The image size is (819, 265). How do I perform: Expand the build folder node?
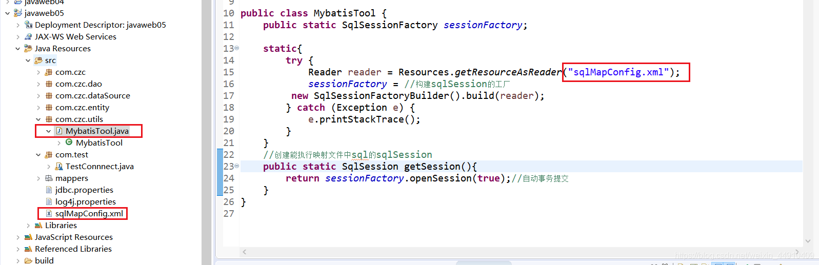tap(18, 261)
